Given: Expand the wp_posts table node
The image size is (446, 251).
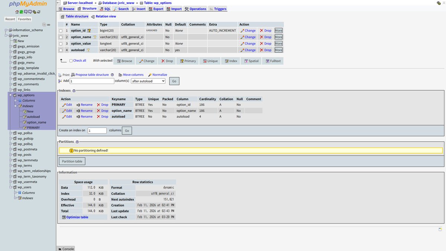Looking at the screenshot, I should point(11,155).
